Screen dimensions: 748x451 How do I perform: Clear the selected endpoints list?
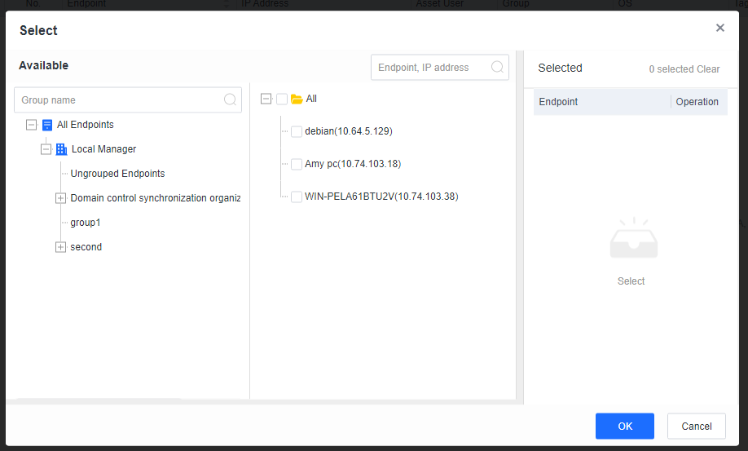pyautogui.click(x=708, y=69)
